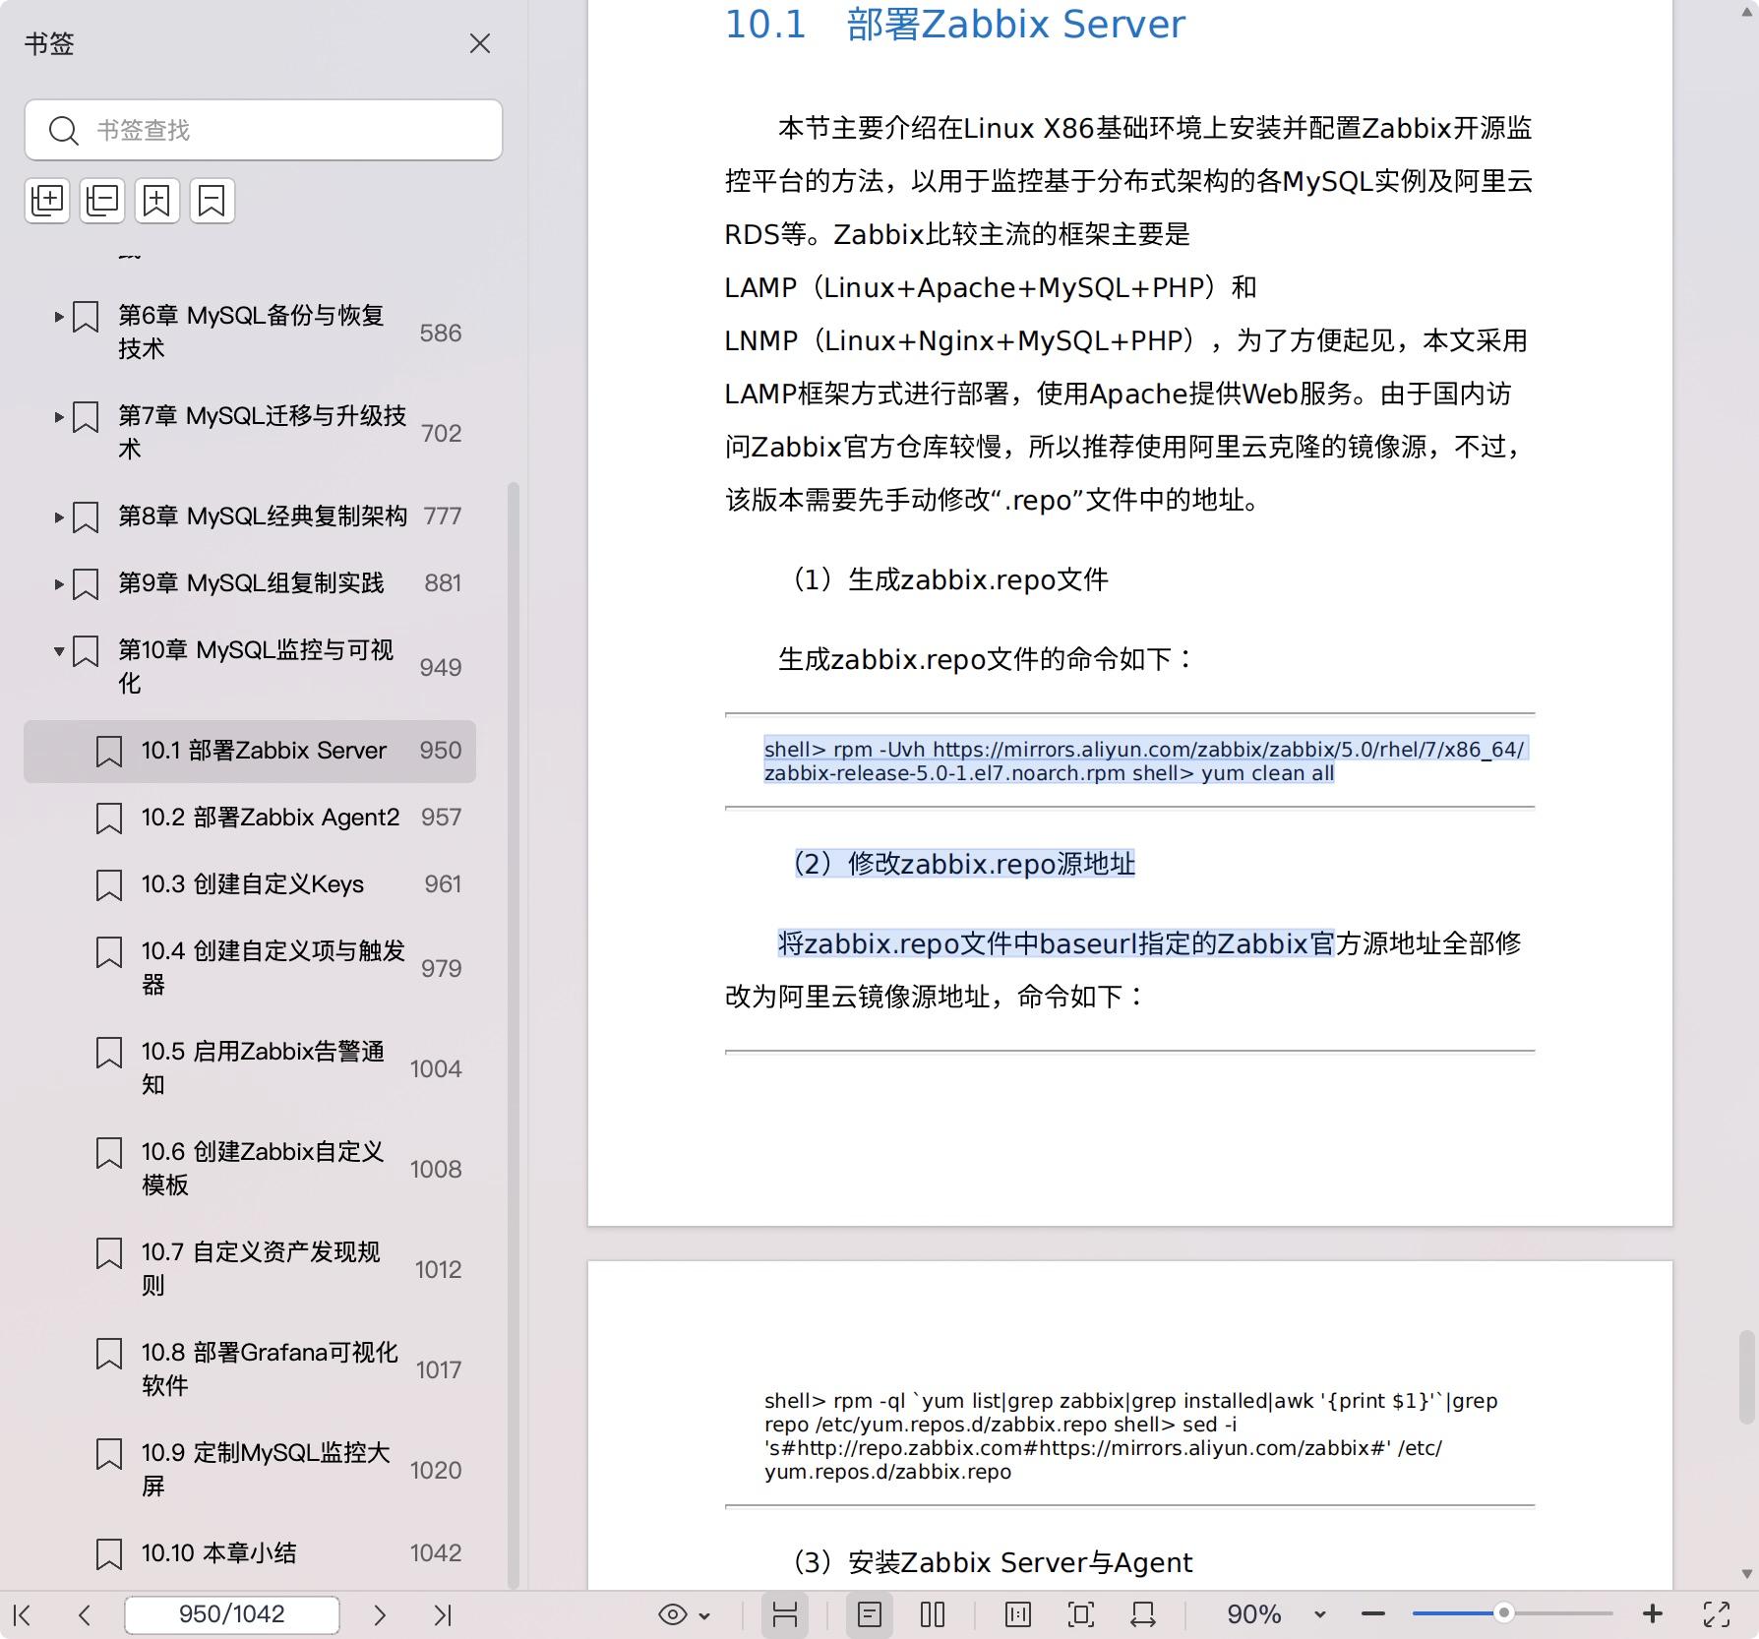Viewport: 1759px width, 1639px height.
Task: Expand the 第7章 MySQL迁移与升级技术 bookmark
Action: click(x=59, y=417)
